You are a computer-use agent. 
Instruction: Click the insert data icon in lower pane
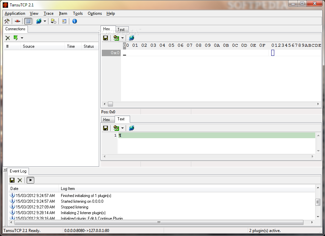116,128
